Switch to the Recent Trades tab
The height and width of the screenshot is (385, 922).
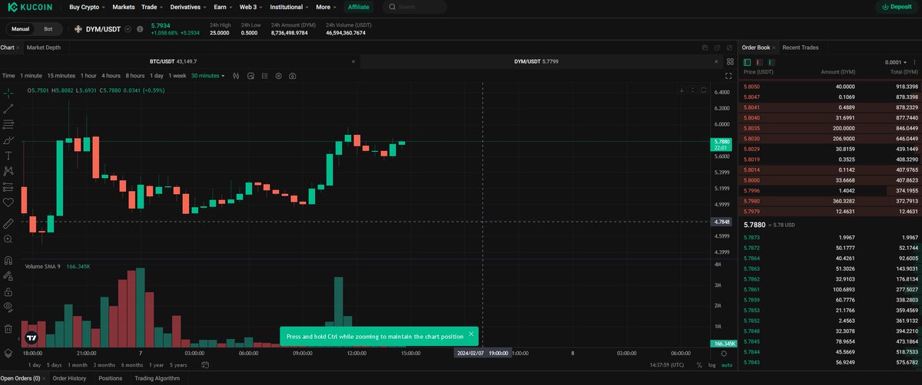800,48
